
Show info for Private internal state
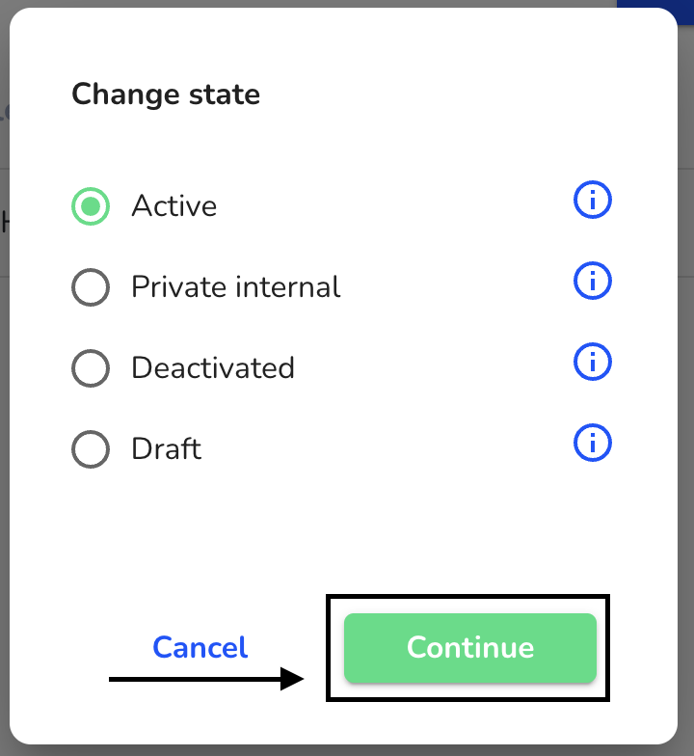(592, 281)
